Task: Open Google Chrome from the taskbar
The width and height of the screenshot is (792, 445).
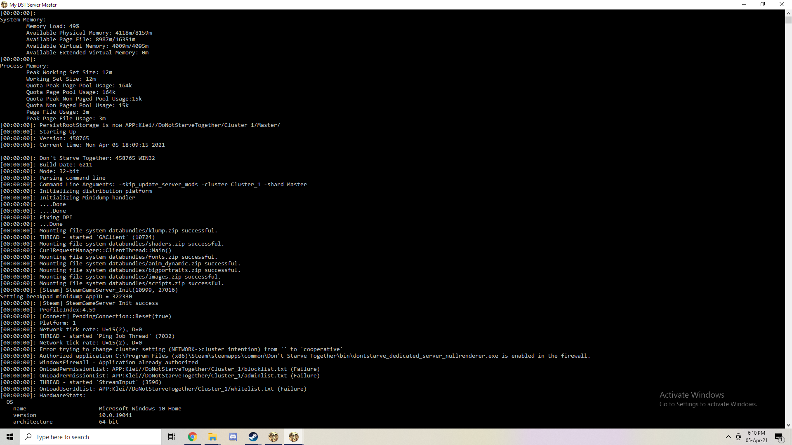Action: [192, 437]
